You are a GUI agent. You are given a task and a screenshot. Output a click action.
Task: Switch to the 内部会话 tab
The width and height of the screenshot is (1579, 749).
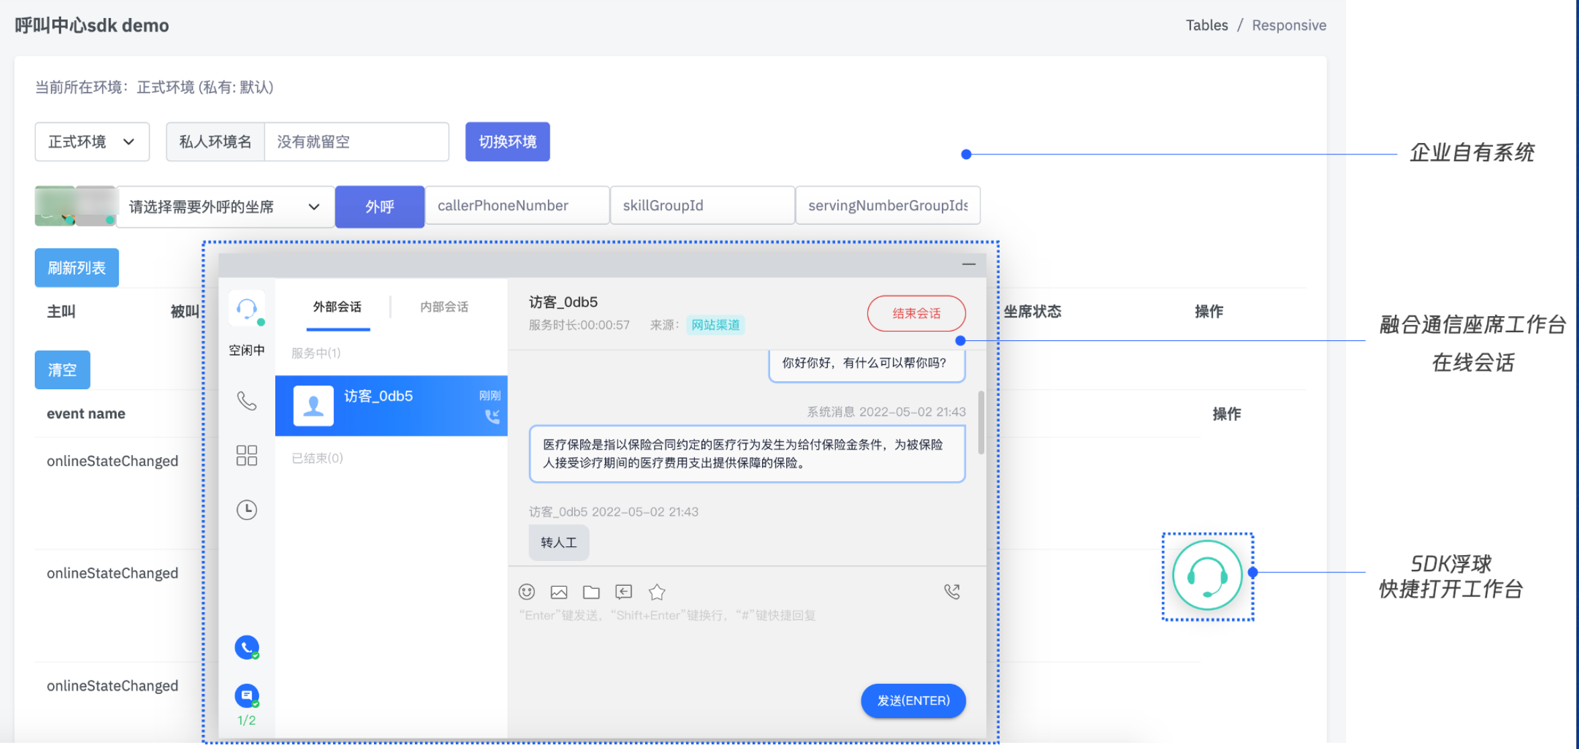pos(444,307)
